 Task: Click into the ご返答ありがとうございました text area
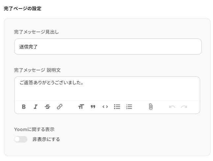[107, 89]
